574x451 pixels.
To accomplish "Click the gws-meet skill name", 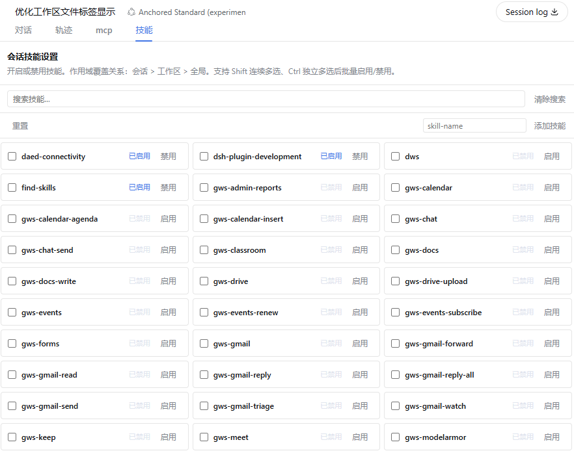I will (230, 437).
